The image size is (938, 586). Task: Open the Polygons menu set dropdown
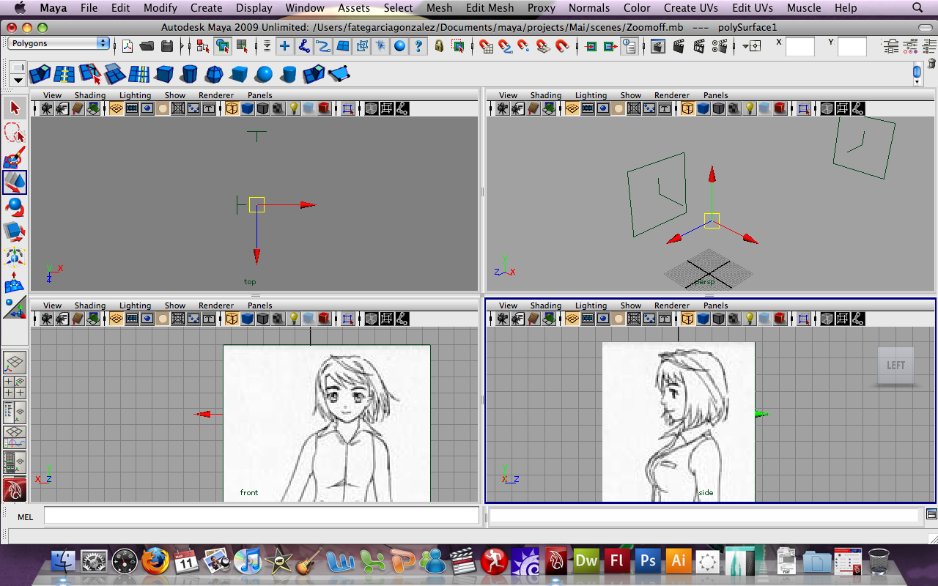59,43
